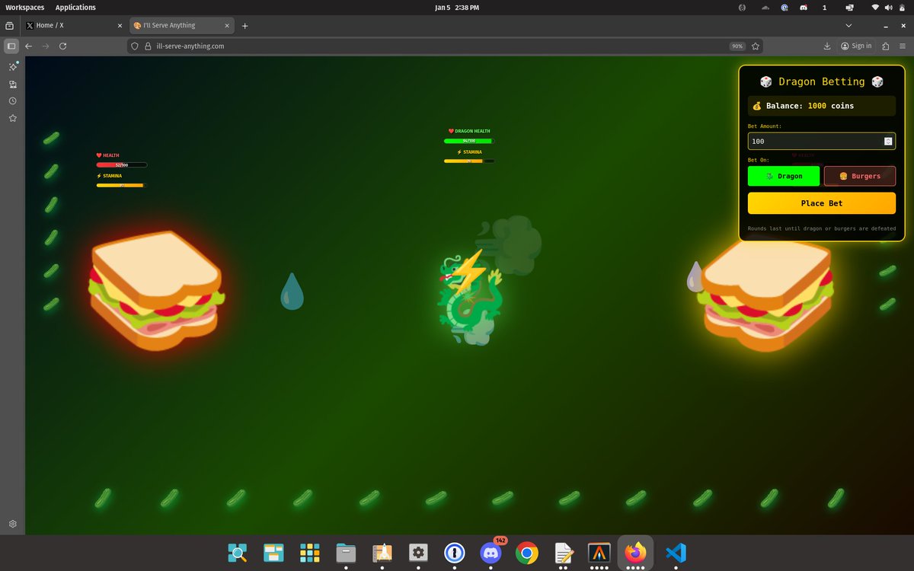Expand the List all tabs chevron
The height and width of the screenshot is (571, 914).
pyautogui.click(x=848, y=25)
